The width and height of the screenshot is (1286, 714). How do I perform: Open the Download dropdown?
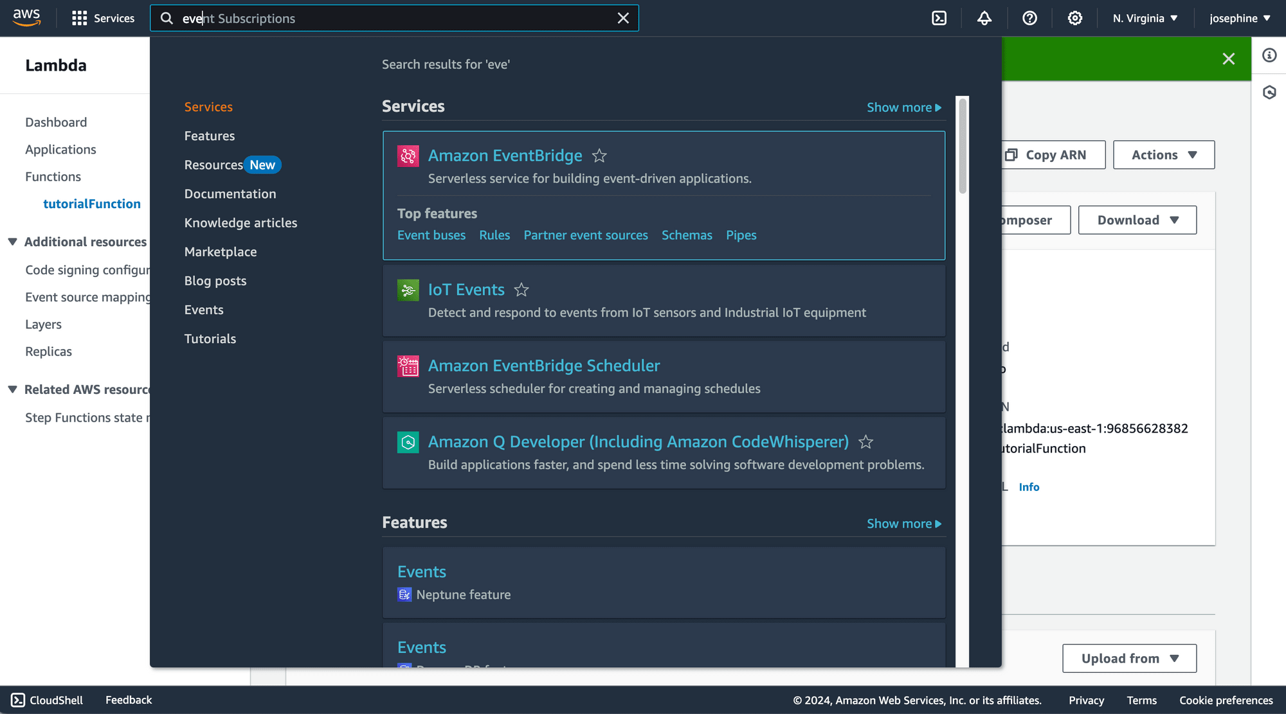point(1137,220)
